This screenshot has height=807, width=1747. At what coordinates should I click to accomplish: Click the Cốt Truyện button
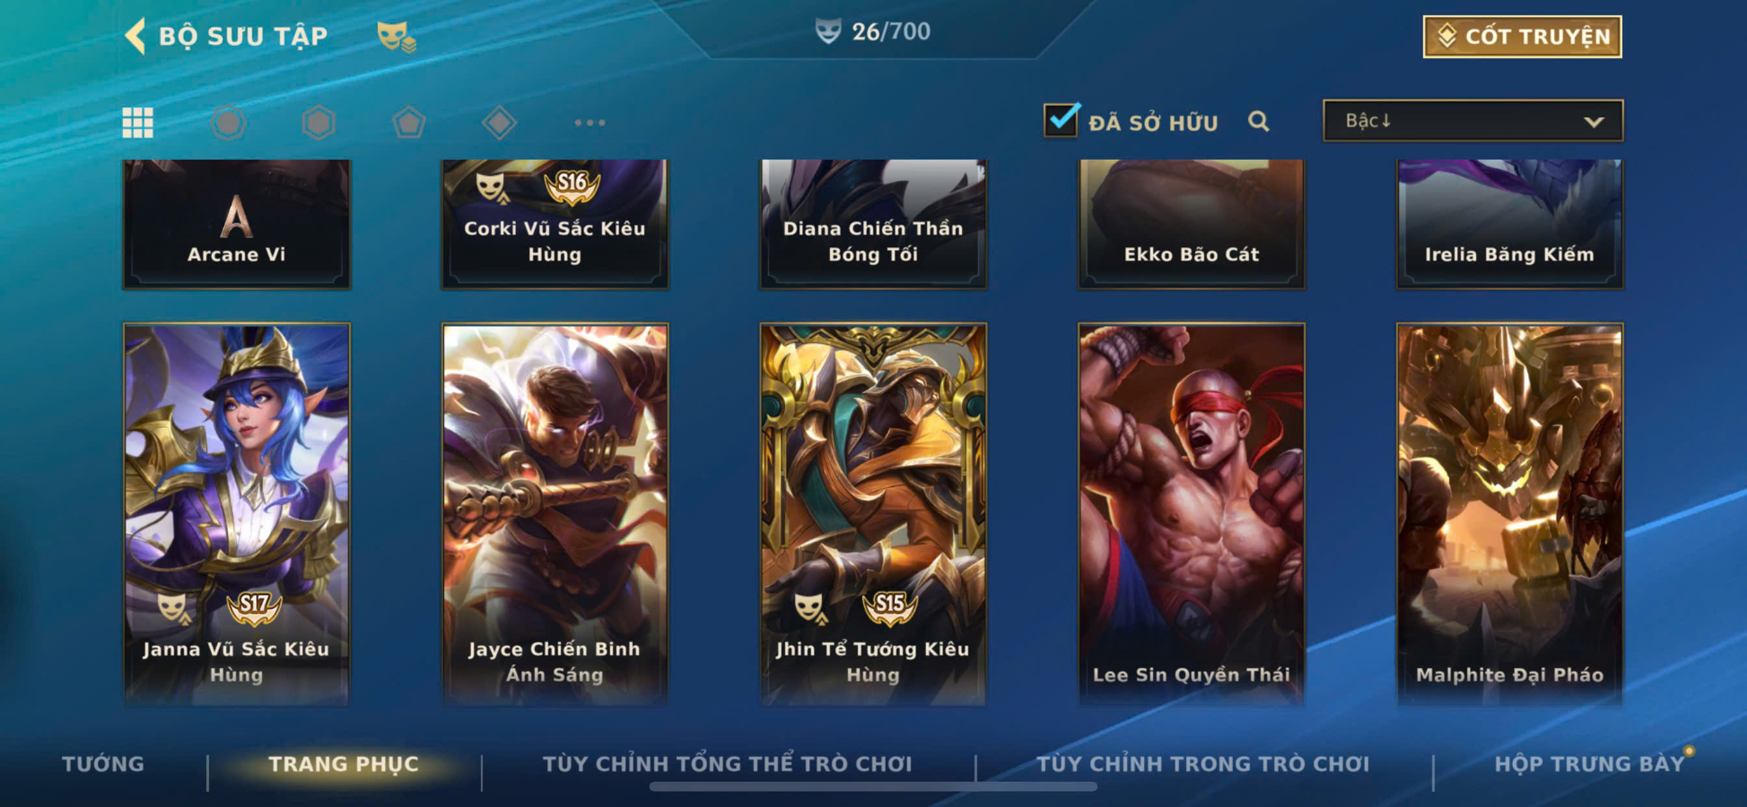coord(1522,36)
